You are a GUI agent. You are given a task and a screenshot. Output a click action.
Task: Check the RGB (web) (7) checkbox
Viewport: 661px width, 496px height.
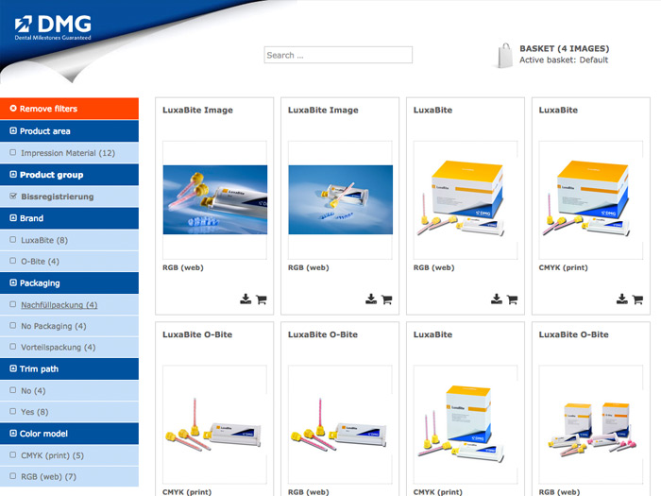pos(13,476)
